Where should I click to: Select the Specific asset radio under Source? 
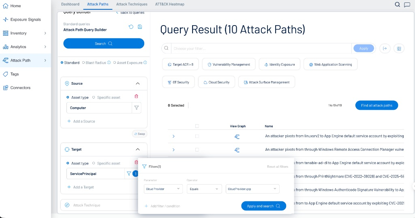94,97
